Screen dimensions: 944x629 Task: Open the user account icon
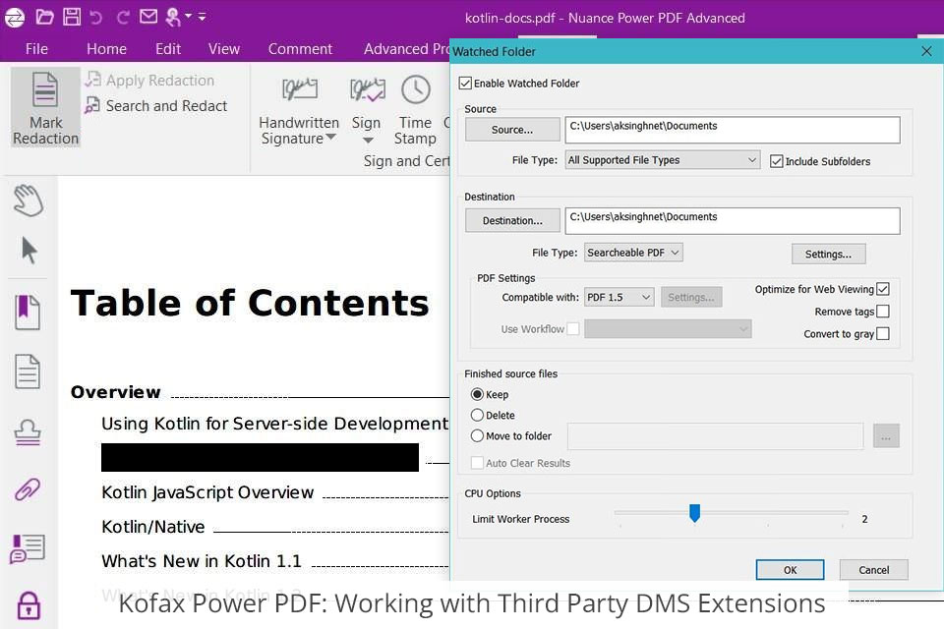pyautogui.click(x=173, y=18)
